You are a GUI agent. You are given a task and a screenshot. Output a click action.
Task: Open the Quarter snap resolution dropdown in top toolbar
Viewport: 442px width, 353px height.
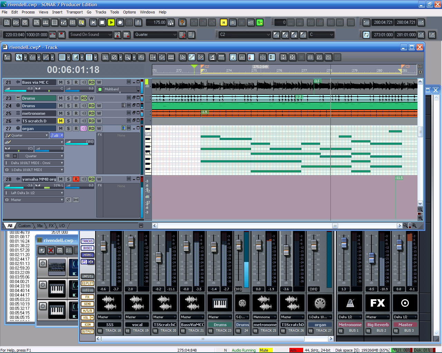[x=156, y=34]
